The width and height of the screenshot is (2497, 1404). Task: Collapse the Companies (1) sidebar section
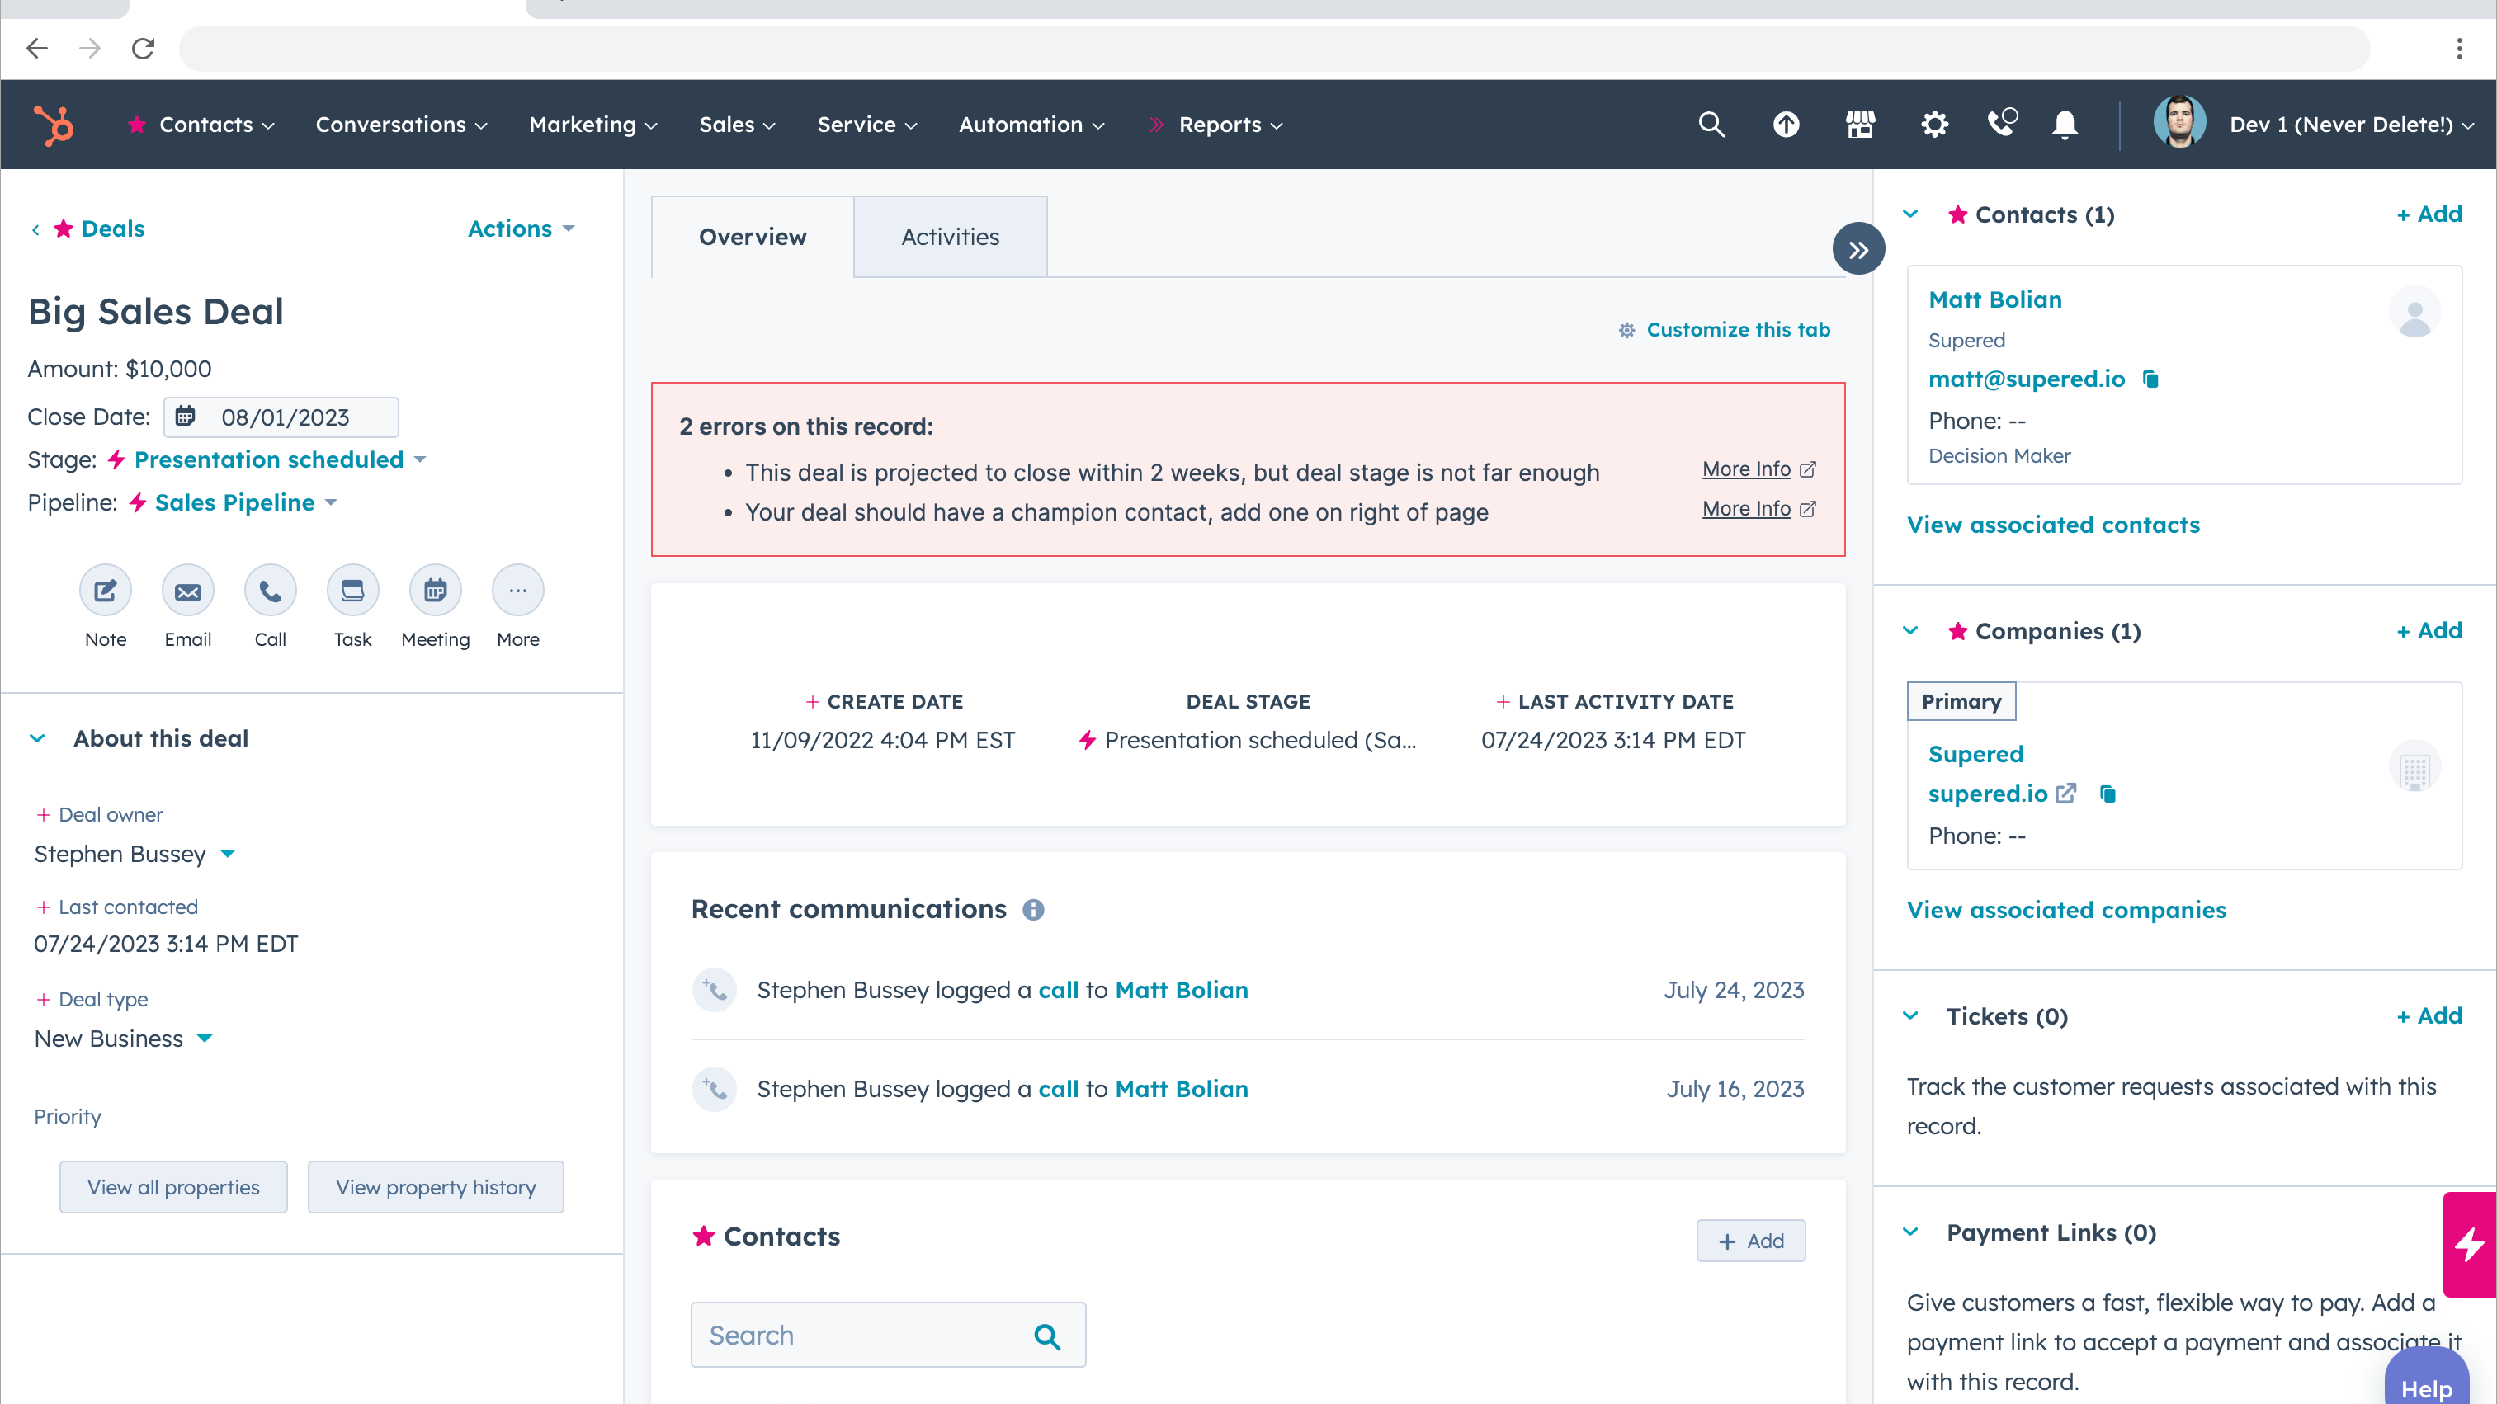coord(1910,631)
